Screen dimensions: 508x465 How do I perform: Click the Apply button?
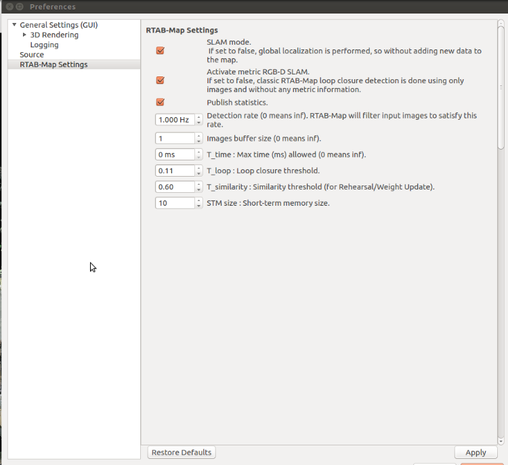(x=475, y=453)
